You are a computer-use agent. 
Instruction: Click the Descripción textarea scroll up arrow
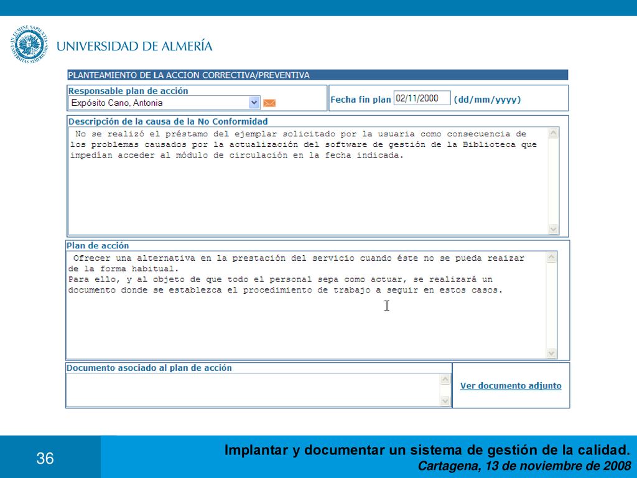coord(553,133)
